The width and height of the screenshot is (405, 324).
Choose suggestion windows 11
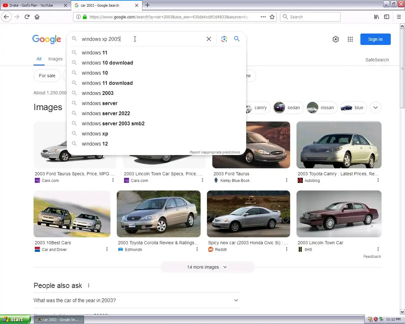pyautogui.click(x=157, y=53)
